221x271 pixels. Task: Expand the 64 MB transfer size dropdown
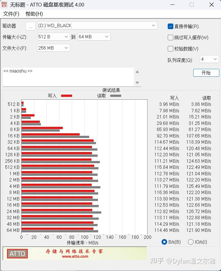tap(94, 37)
